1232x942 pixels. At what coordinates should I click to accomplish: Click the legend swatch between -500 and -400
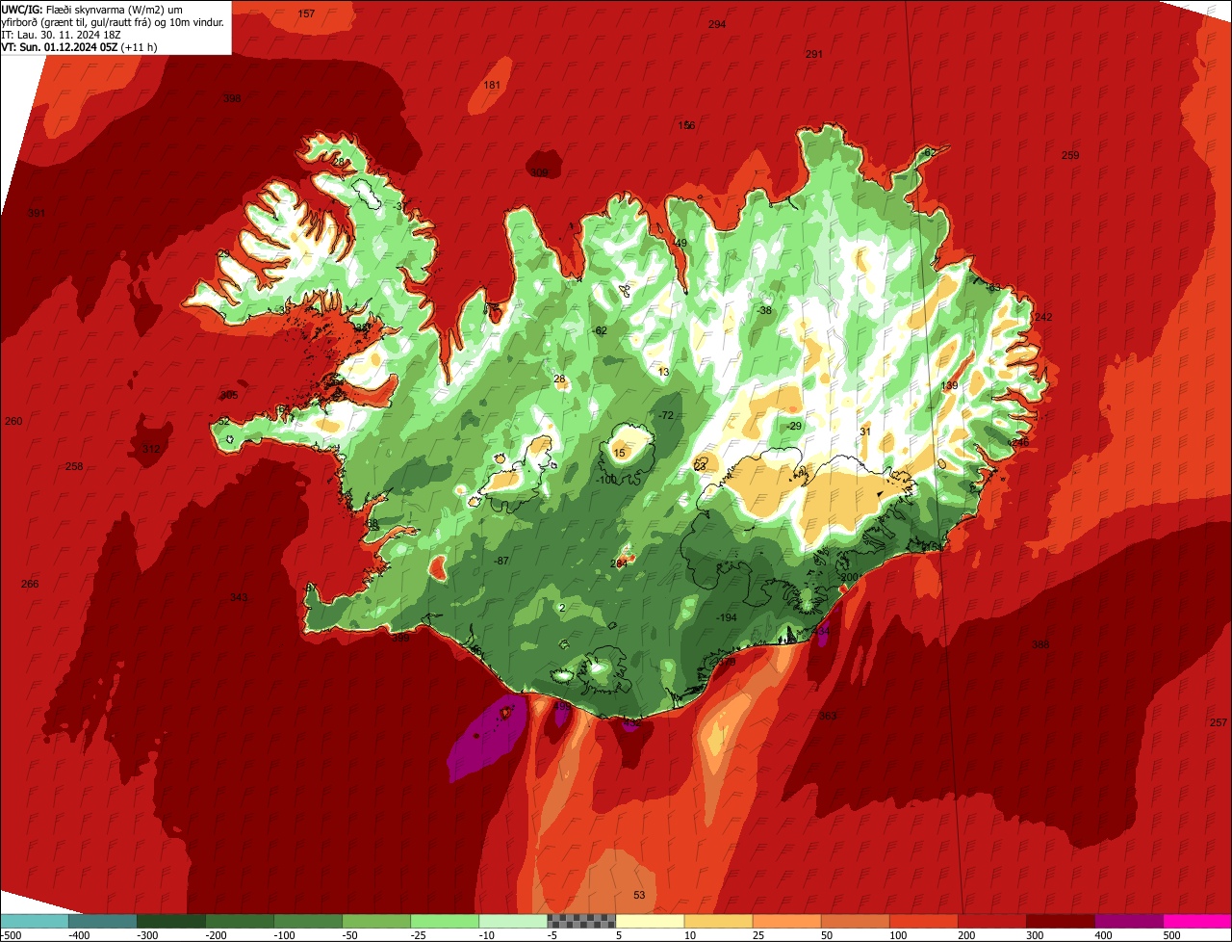(x=35, y=921)
